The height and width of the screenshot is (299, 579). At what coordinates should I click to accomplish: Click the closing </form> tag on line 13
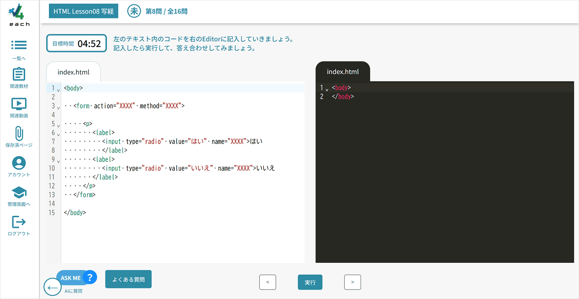tap(85, 195)
